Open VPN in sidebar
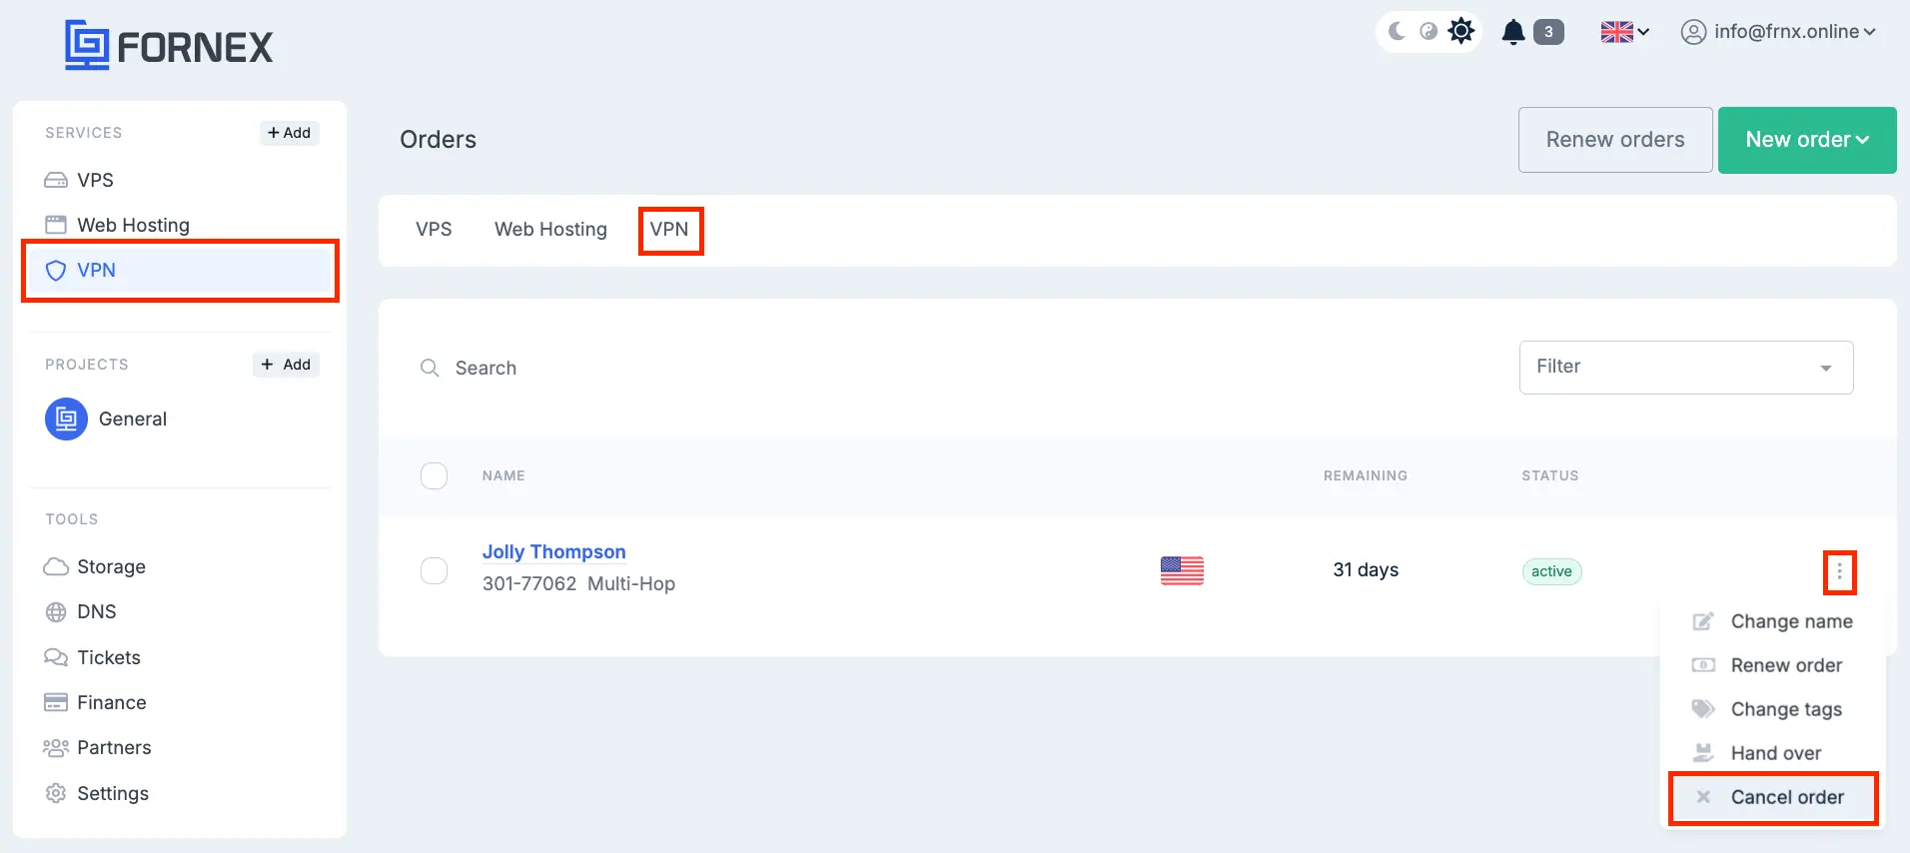Viewport: 1910px width, 853px height. (180, 270)
